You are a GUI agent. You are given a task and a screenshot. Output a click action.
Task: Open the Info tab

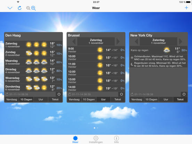(116, 139)
